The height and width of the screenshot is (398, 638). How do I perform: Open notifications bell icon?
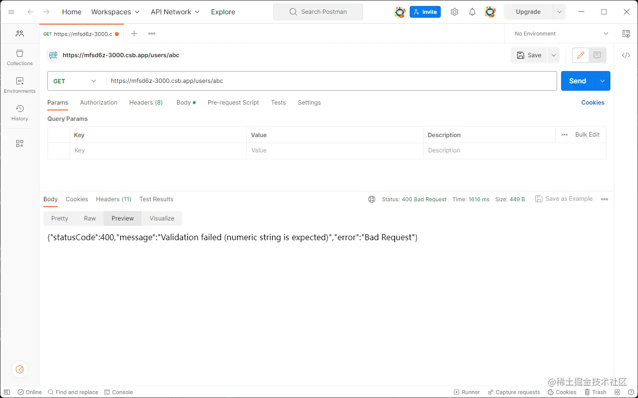[472, 12]
